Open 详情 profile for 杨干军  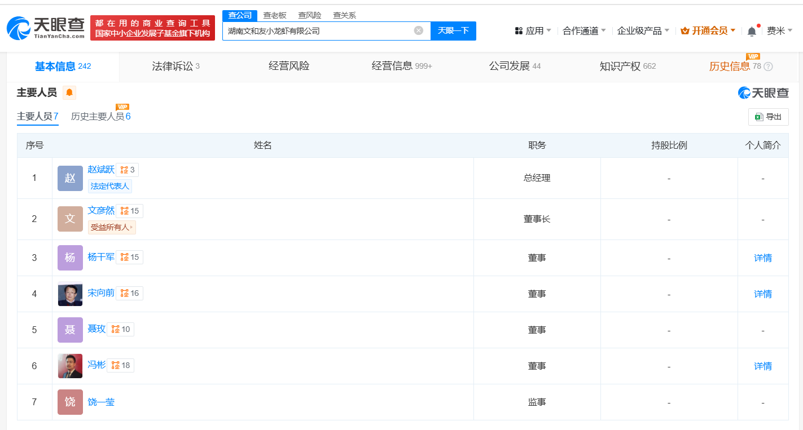pos(763,258)
